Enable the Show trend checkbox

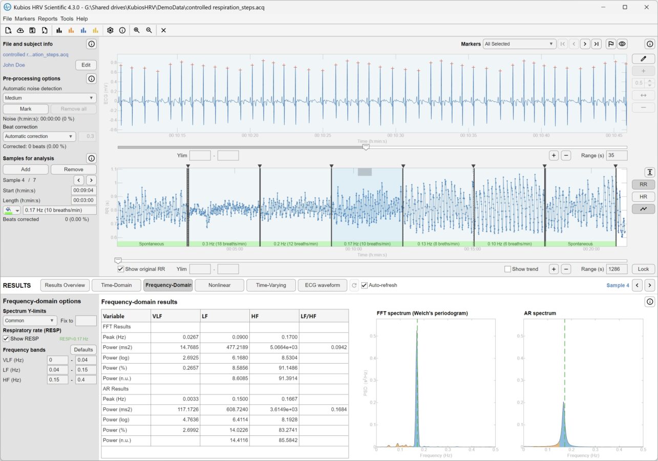point(507,269)
